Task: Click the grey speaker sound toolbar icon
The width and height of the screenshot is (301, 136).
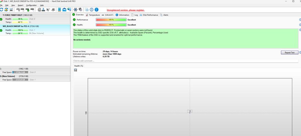Action: pyautogui.click(x=80, y=10)
